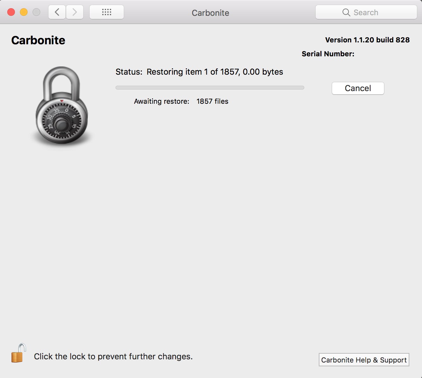Image resolution: width=422 pixels, height=378 pixels.
Task: Cancel the file restore
Action: tap(358, 88)
